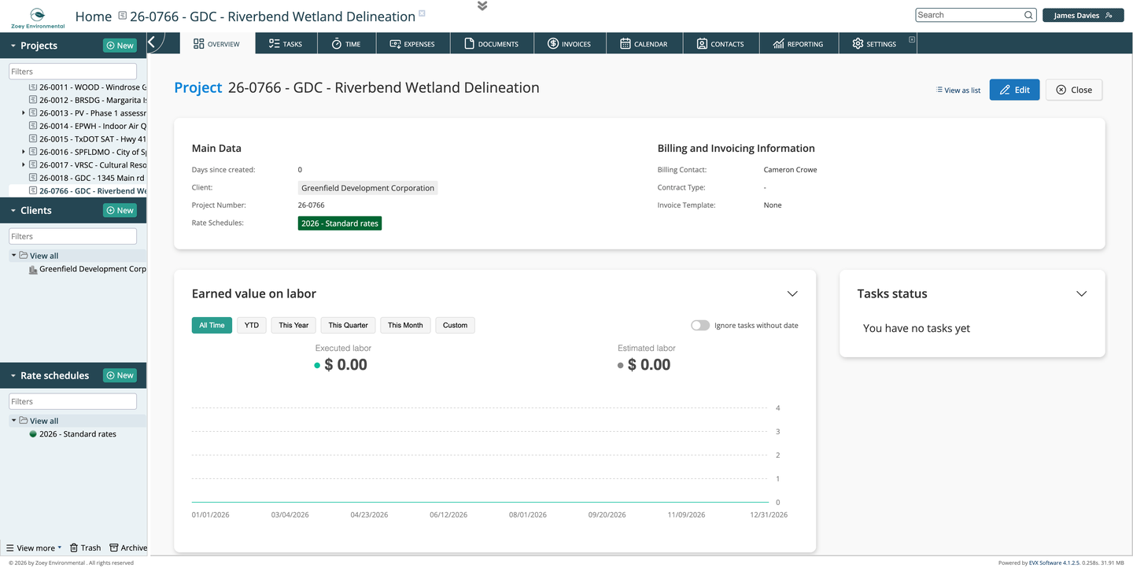Click the trash can icon in the sidebar footer
1133x568 pixels.
point(74,548)
